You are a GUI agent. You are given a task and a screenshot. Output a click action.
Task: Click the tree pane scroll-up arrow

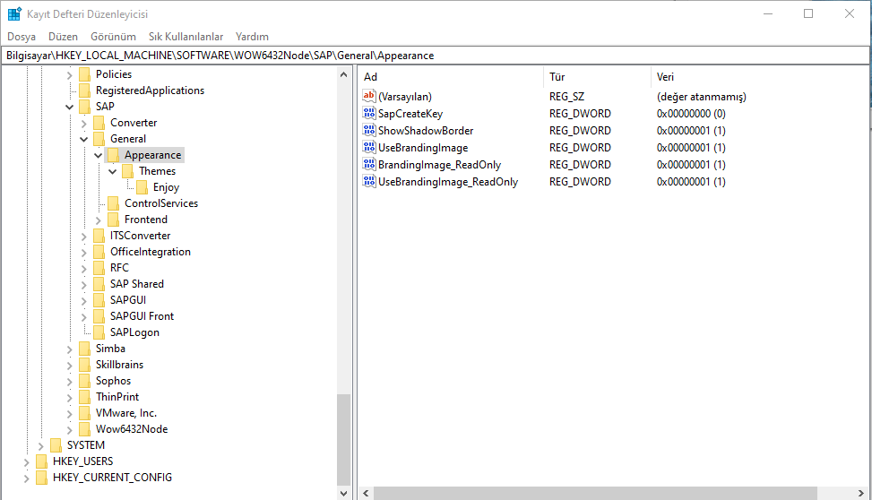[343, 74]
